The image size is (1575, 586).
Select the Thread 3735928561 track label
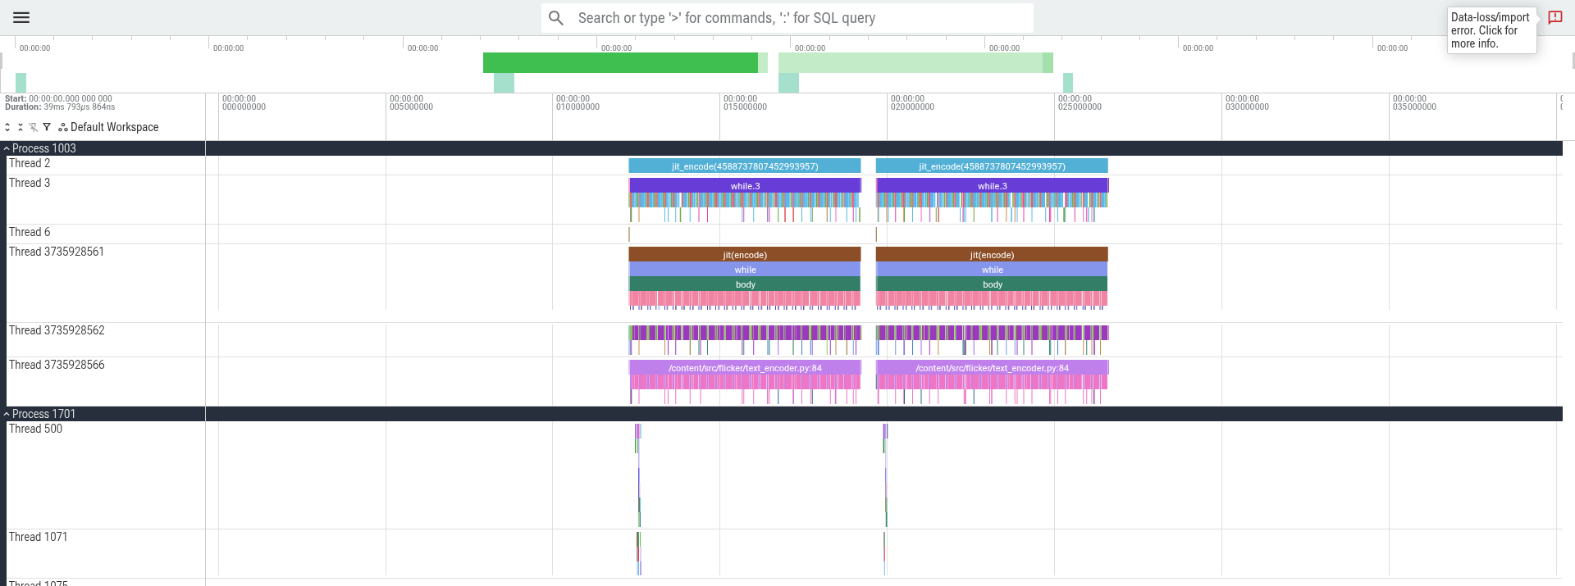pyautogui.click(x=57, y=252)
